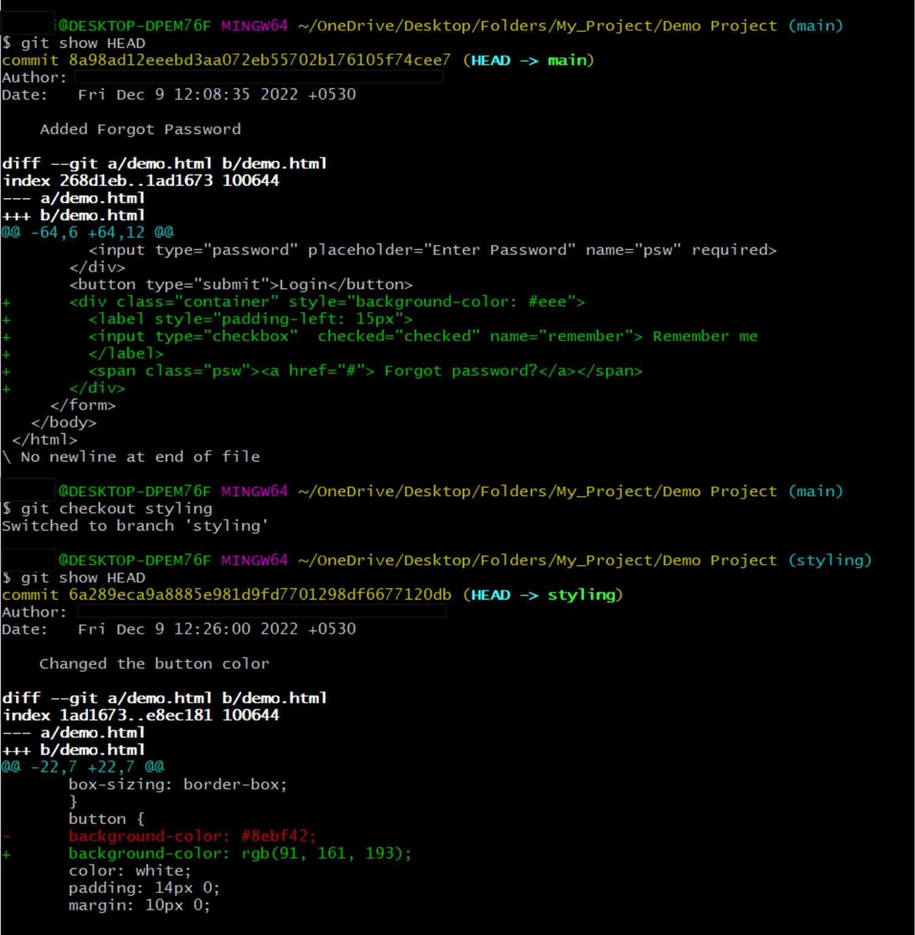
Task: Select the MINGW64 label in the first prompt
Action: coord(253,26)
